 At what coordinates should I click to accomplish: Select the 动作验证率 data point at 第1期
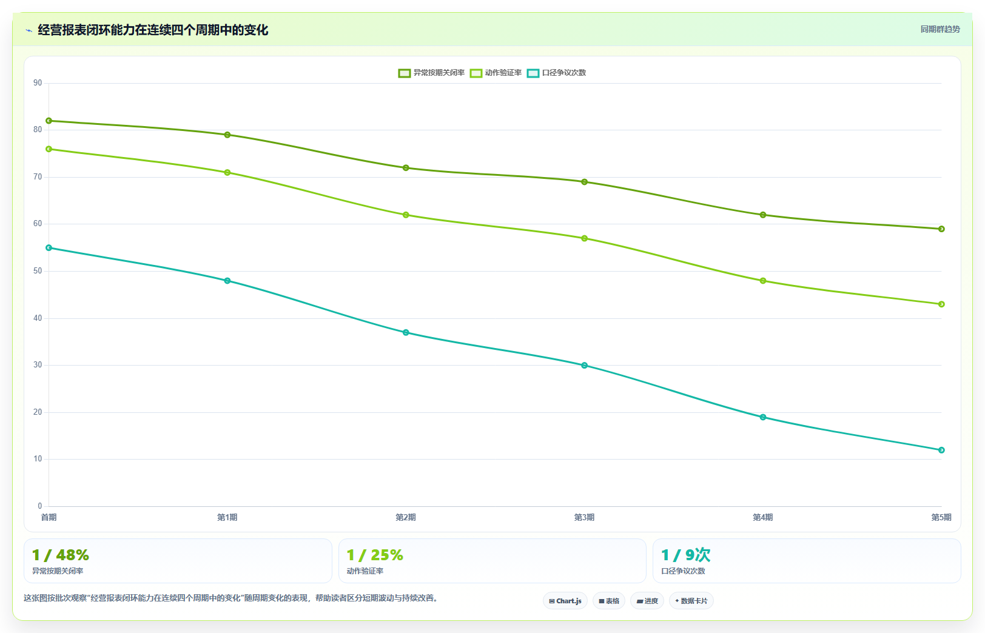click(x=227, y=172)
